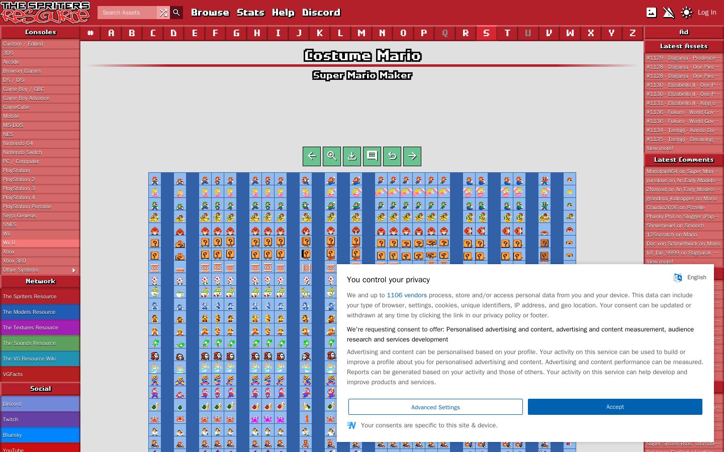
Task: Select the # letter tab
Action: point(90,33)
